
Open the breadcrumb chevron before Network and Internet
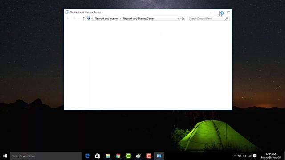tap(92, 19)
